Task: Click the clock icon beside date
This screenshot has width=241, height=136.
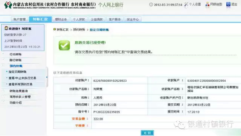Action: pos(151,4)
